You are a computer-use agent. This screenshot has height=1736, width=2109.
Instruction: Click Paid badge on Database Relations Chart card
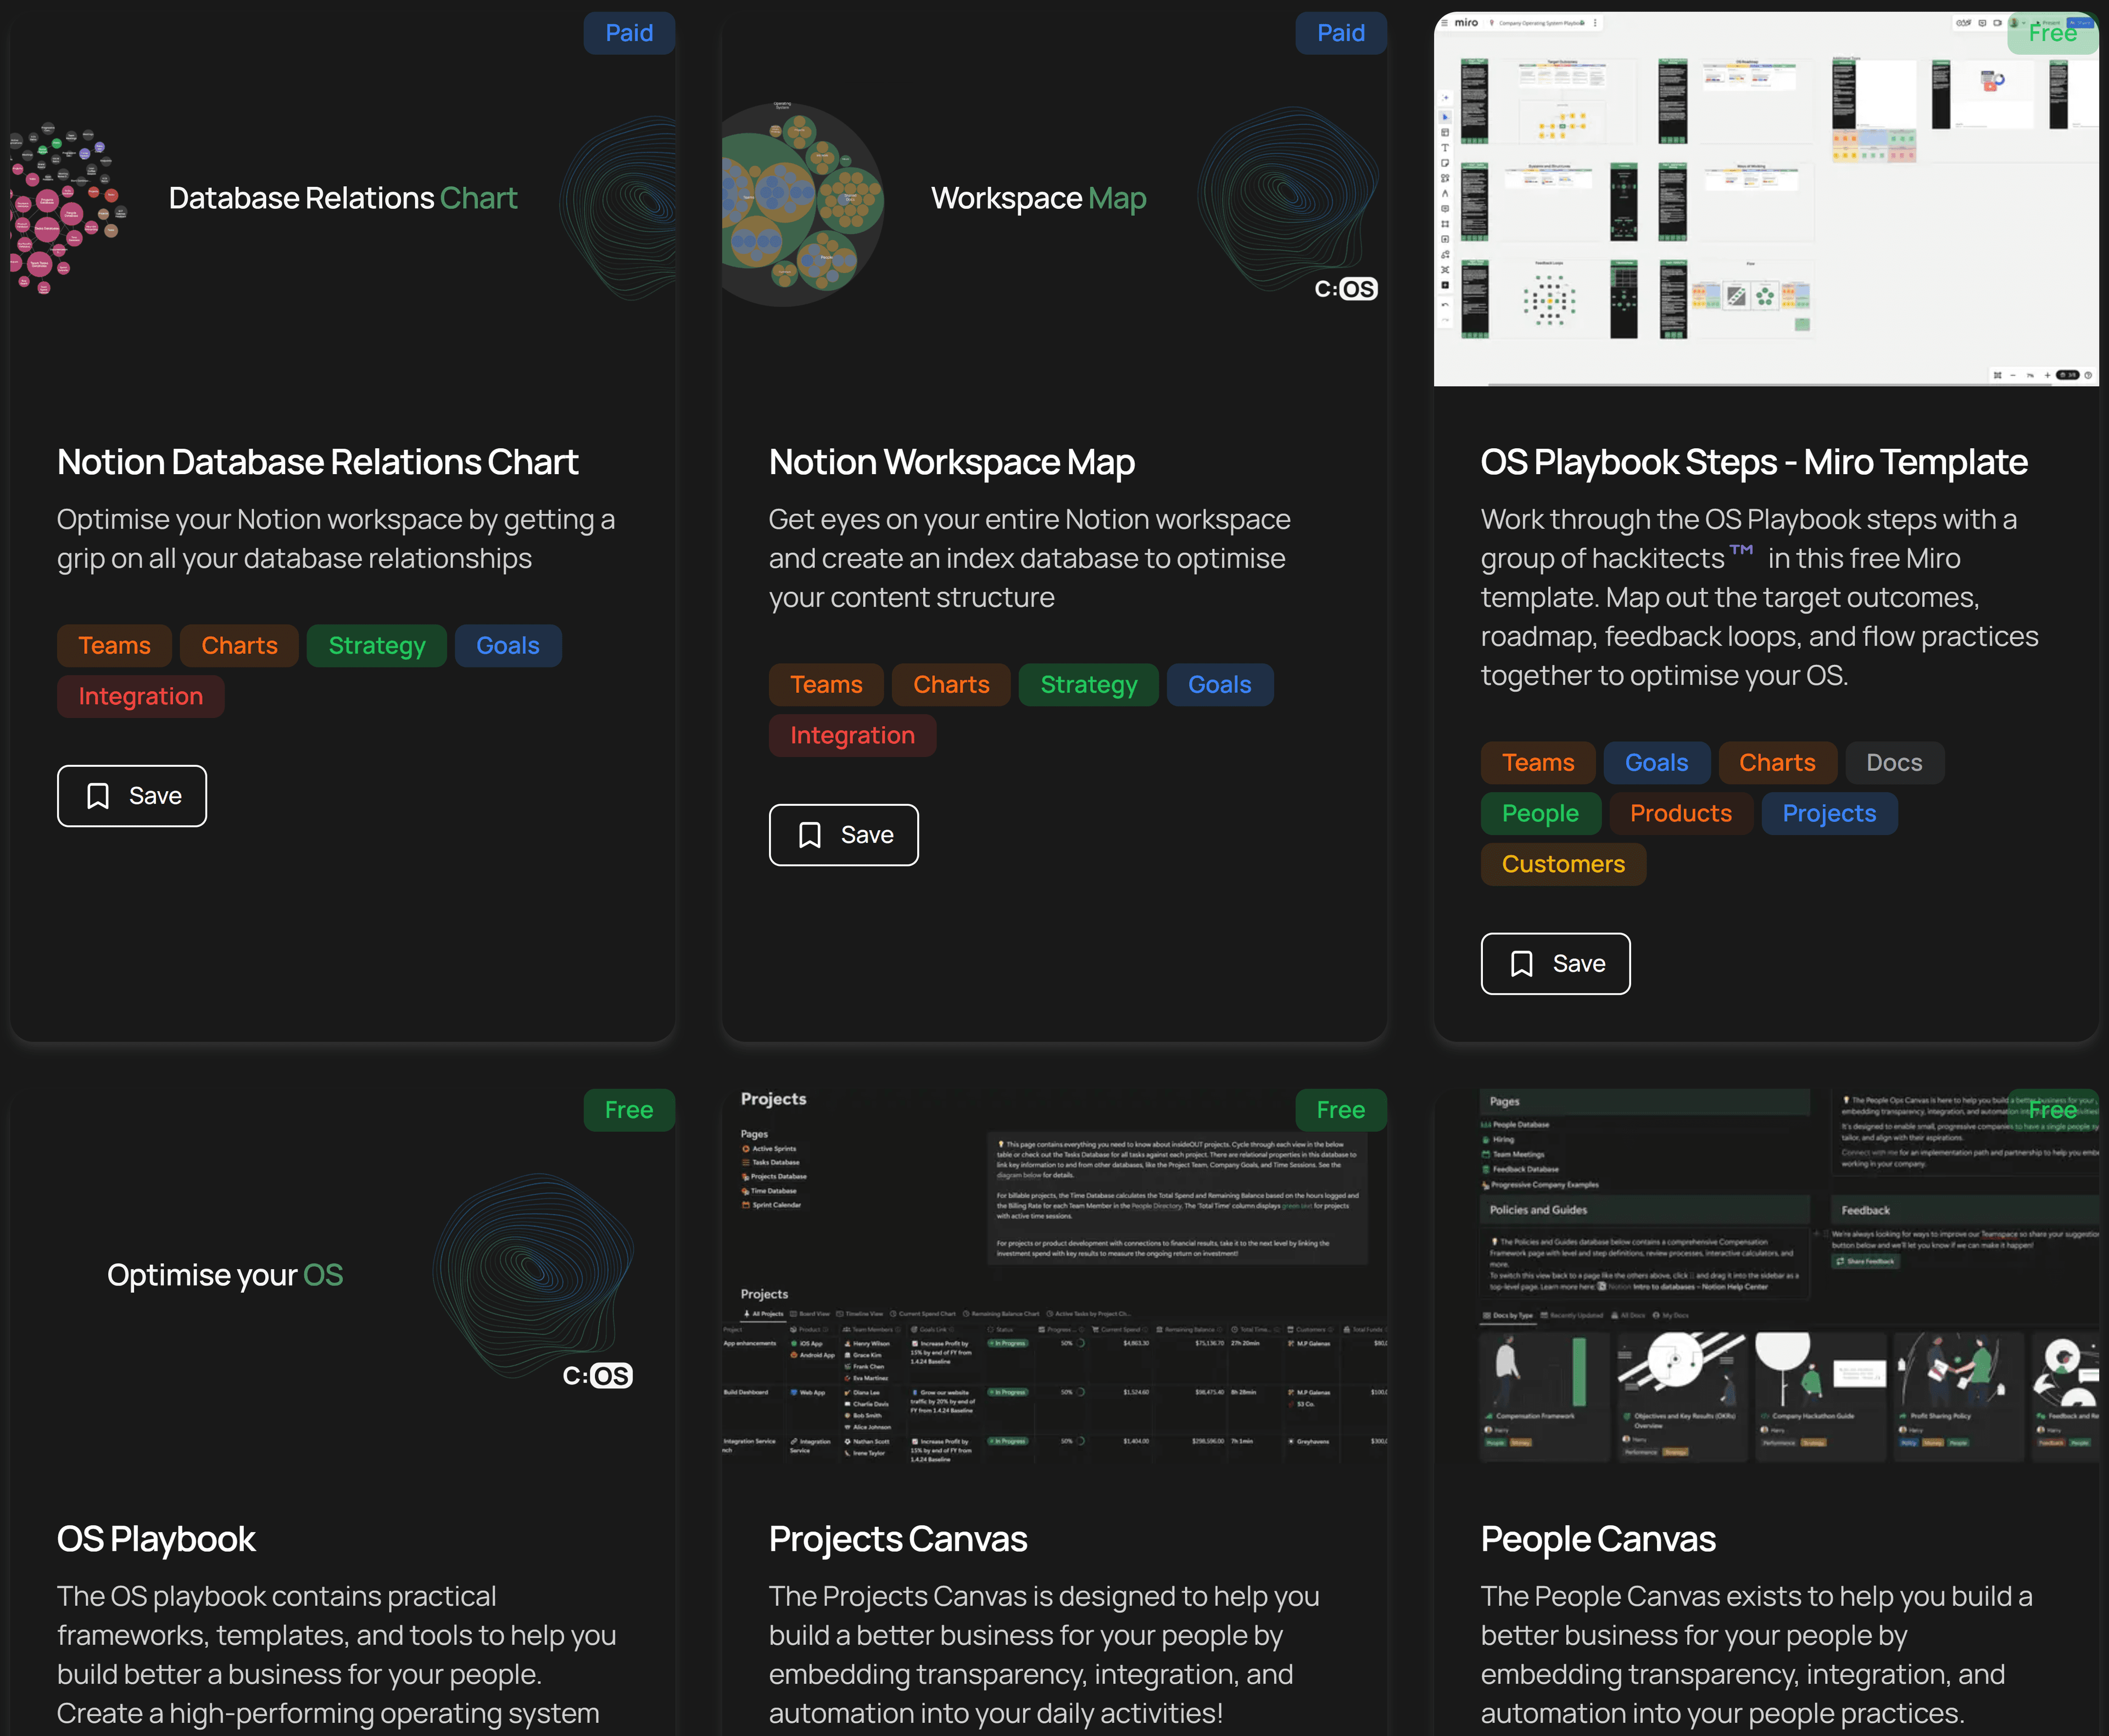click(630, 33)
